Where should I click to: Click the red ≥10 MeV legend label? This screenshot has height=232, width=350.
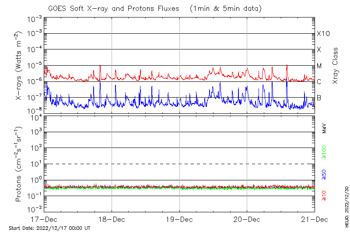coord(324,195)
